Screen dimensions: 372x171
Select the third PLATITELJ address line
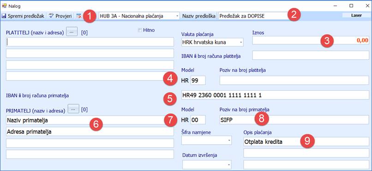click(x=90, y=65)
